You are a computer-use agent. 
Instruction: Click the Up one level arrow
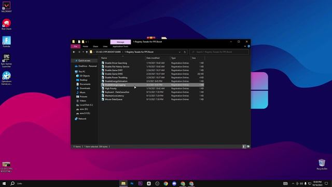(x=87, y=52)
